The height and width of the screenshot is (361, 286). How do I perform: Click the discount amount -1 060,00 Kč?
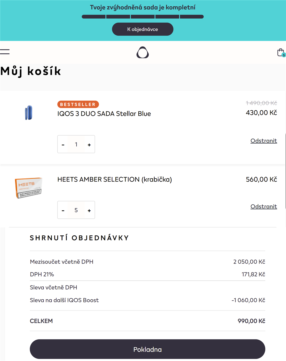pyautogui.click(x=248, y=300)
